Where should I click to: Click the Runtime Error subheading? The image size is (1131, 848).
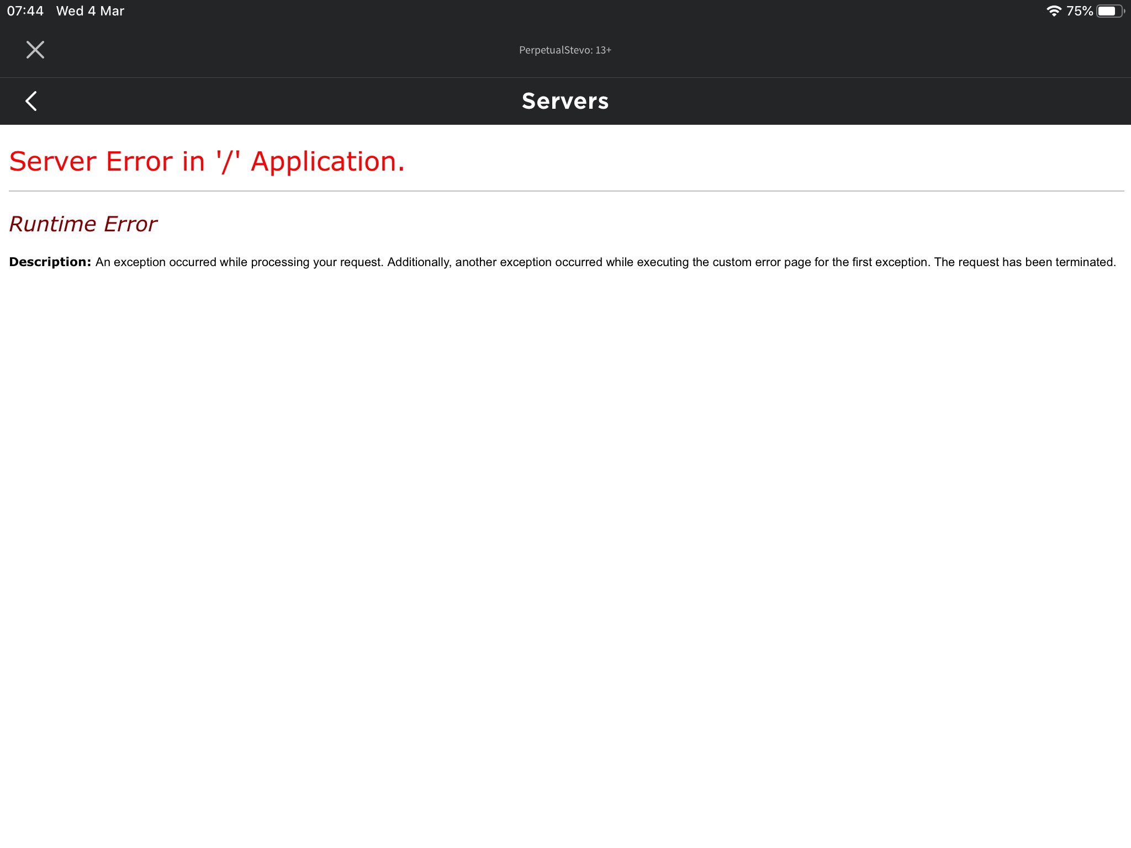[83, 224]
